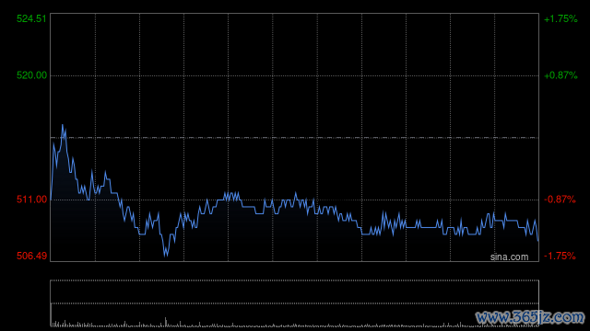Click the 524.51 top price label
This screenshot has height=331, width=590.
tap(31, 18)
